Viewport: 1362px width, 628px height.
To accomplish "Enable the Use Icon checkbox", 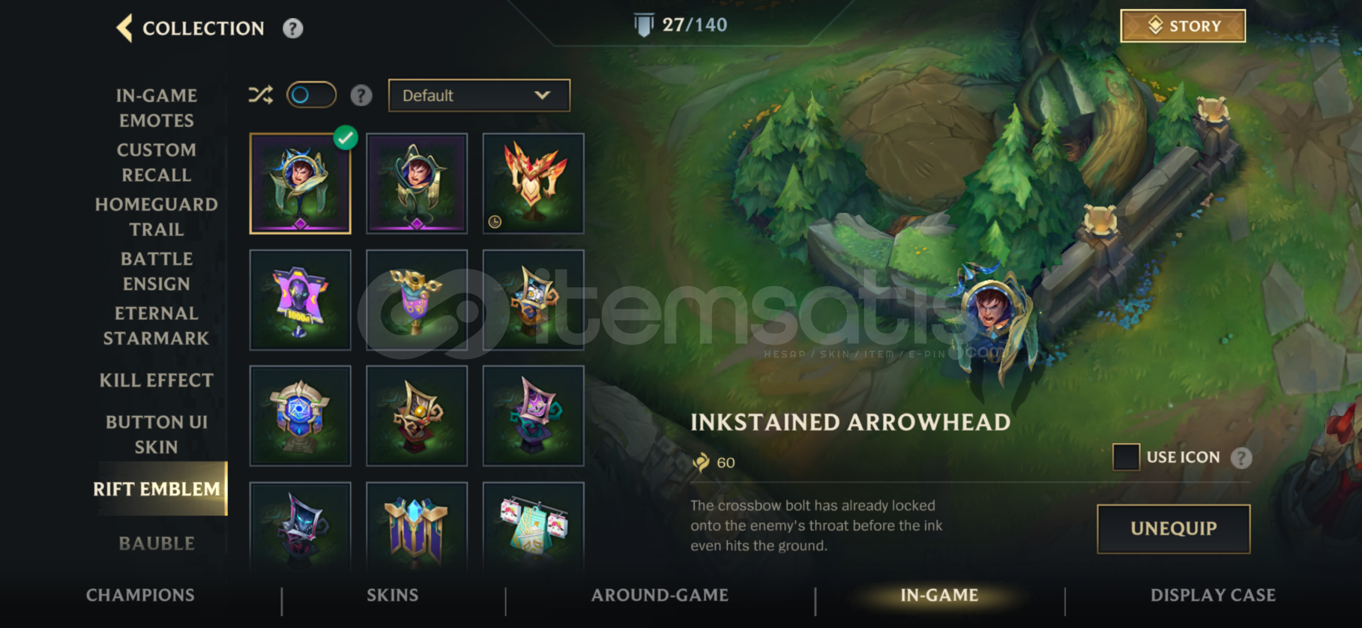I will coord(1126,457).
